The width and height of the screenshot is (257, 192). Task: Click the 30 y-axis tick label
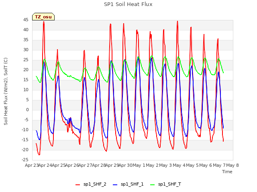[26, 50]
